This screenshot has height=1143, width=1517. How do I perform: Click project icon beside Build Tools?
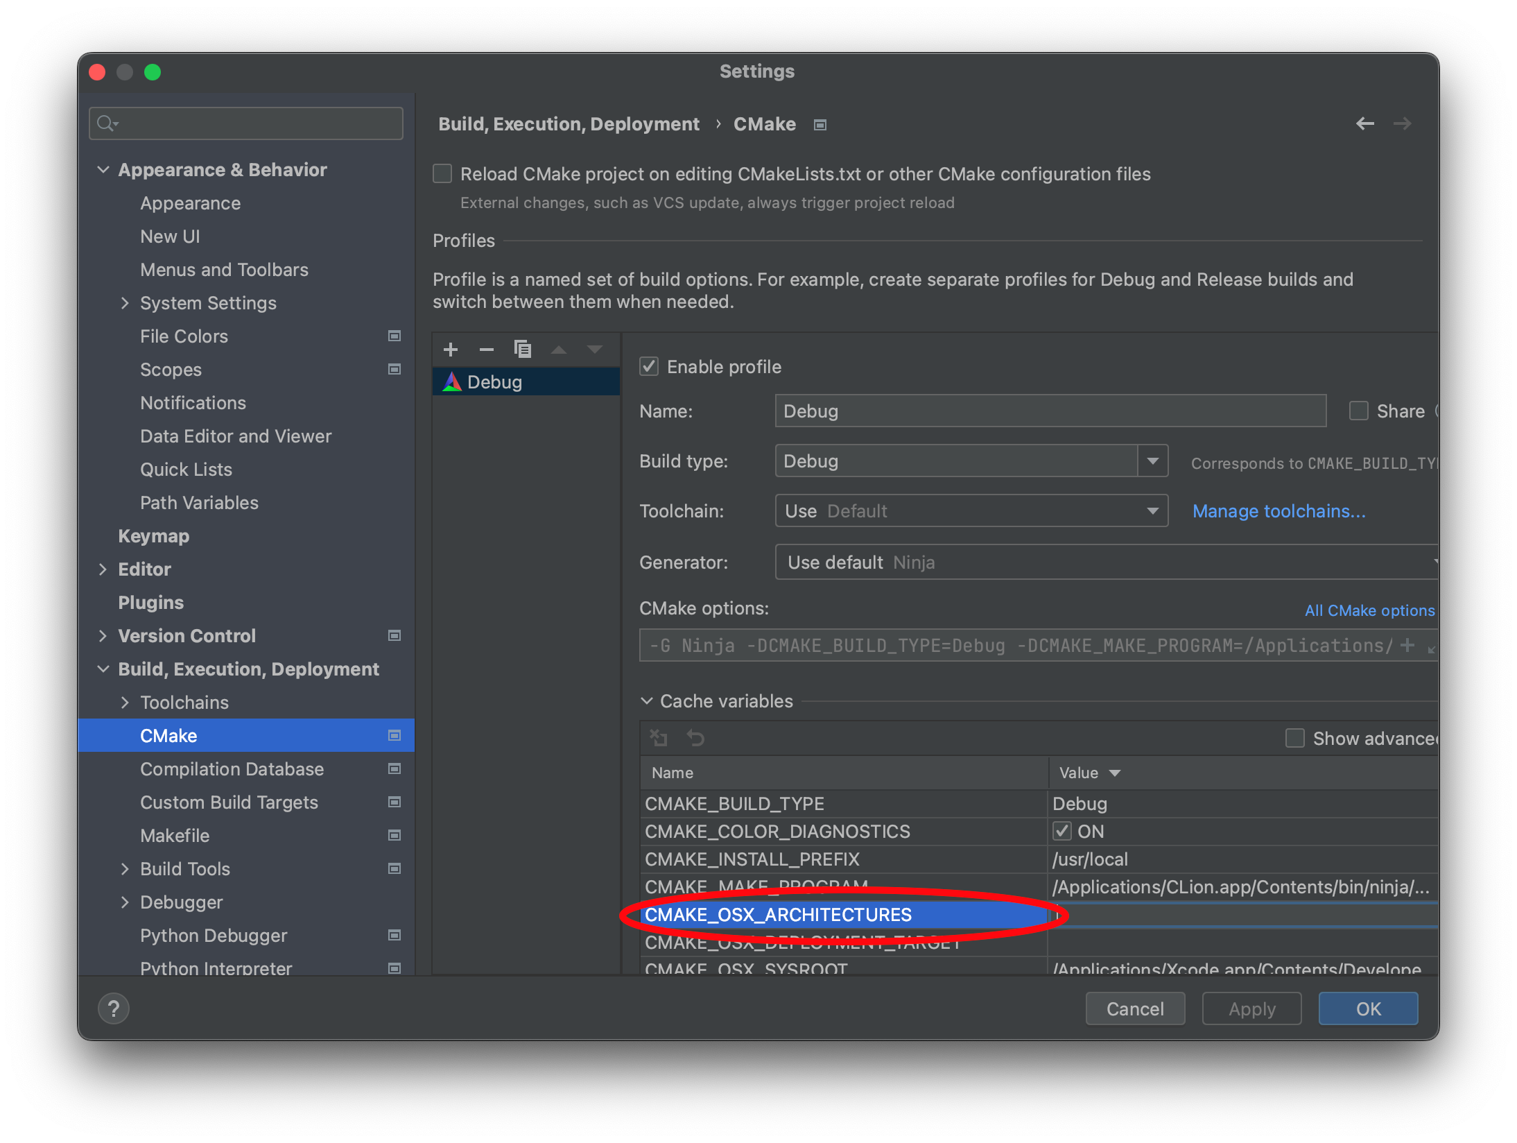point(395,869)
